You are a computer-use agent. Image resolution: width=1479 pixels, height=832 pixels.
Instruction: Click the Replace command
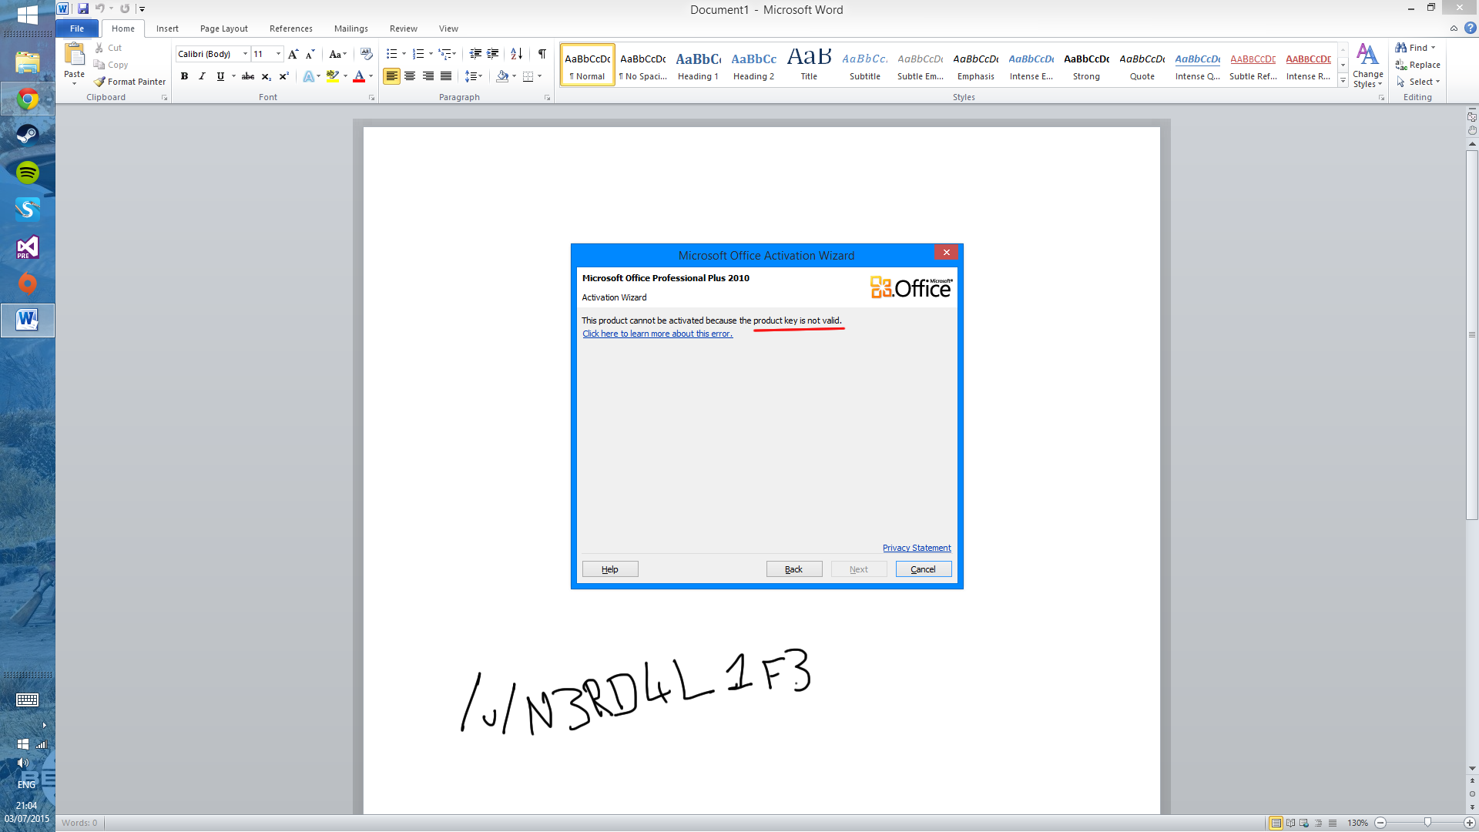point(1417,65)
